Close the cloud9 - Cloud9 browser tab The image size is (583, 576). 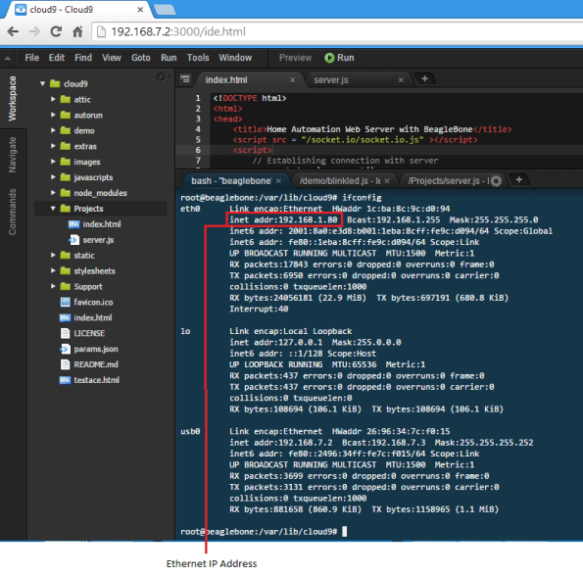140,10
